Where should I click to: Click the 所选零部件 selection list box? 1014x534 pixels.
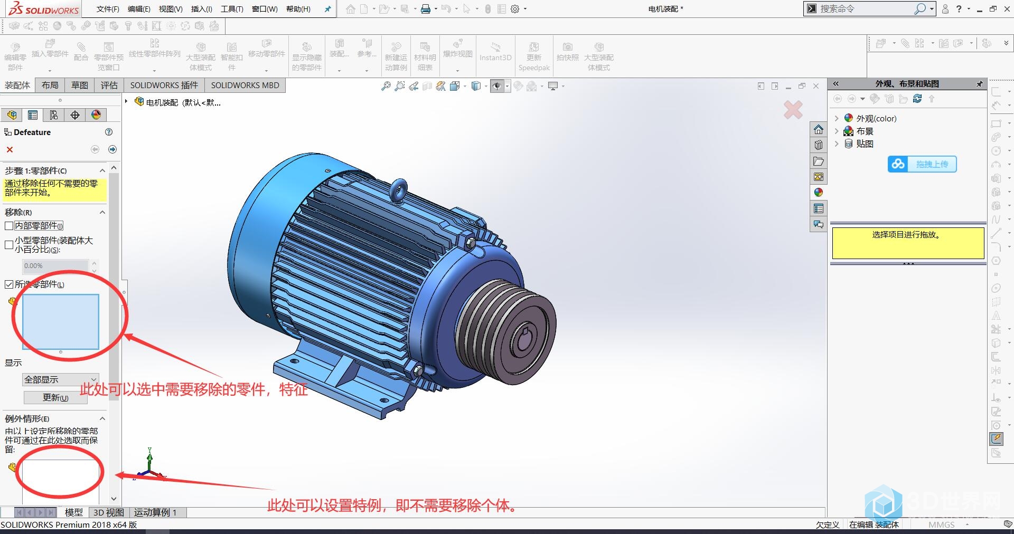pos(61,322)
